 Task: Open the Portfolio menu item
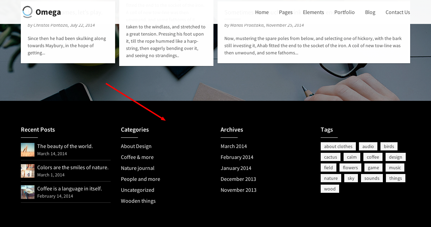point(344,12)
